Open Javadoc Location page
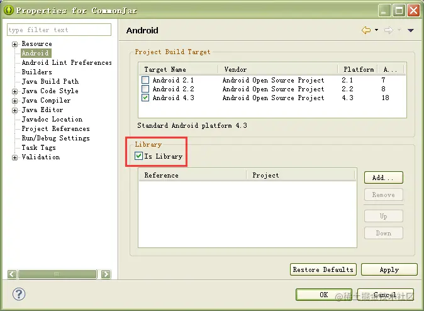 coord(52,120)
